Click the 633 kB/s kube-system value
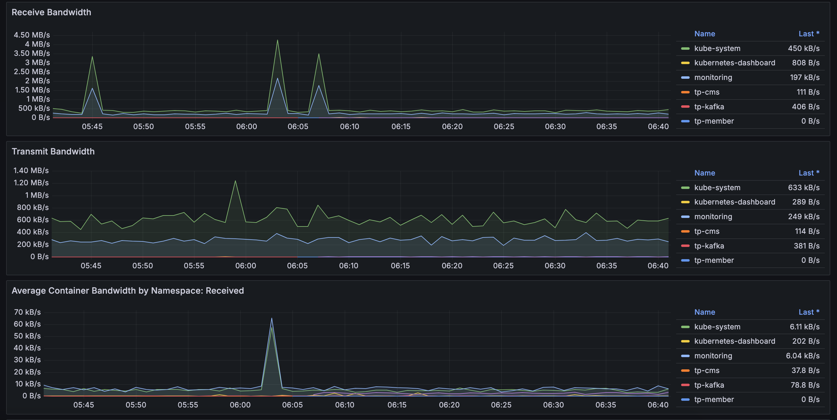The height and width of the screenshot is (420, 837). pos(804,187)
